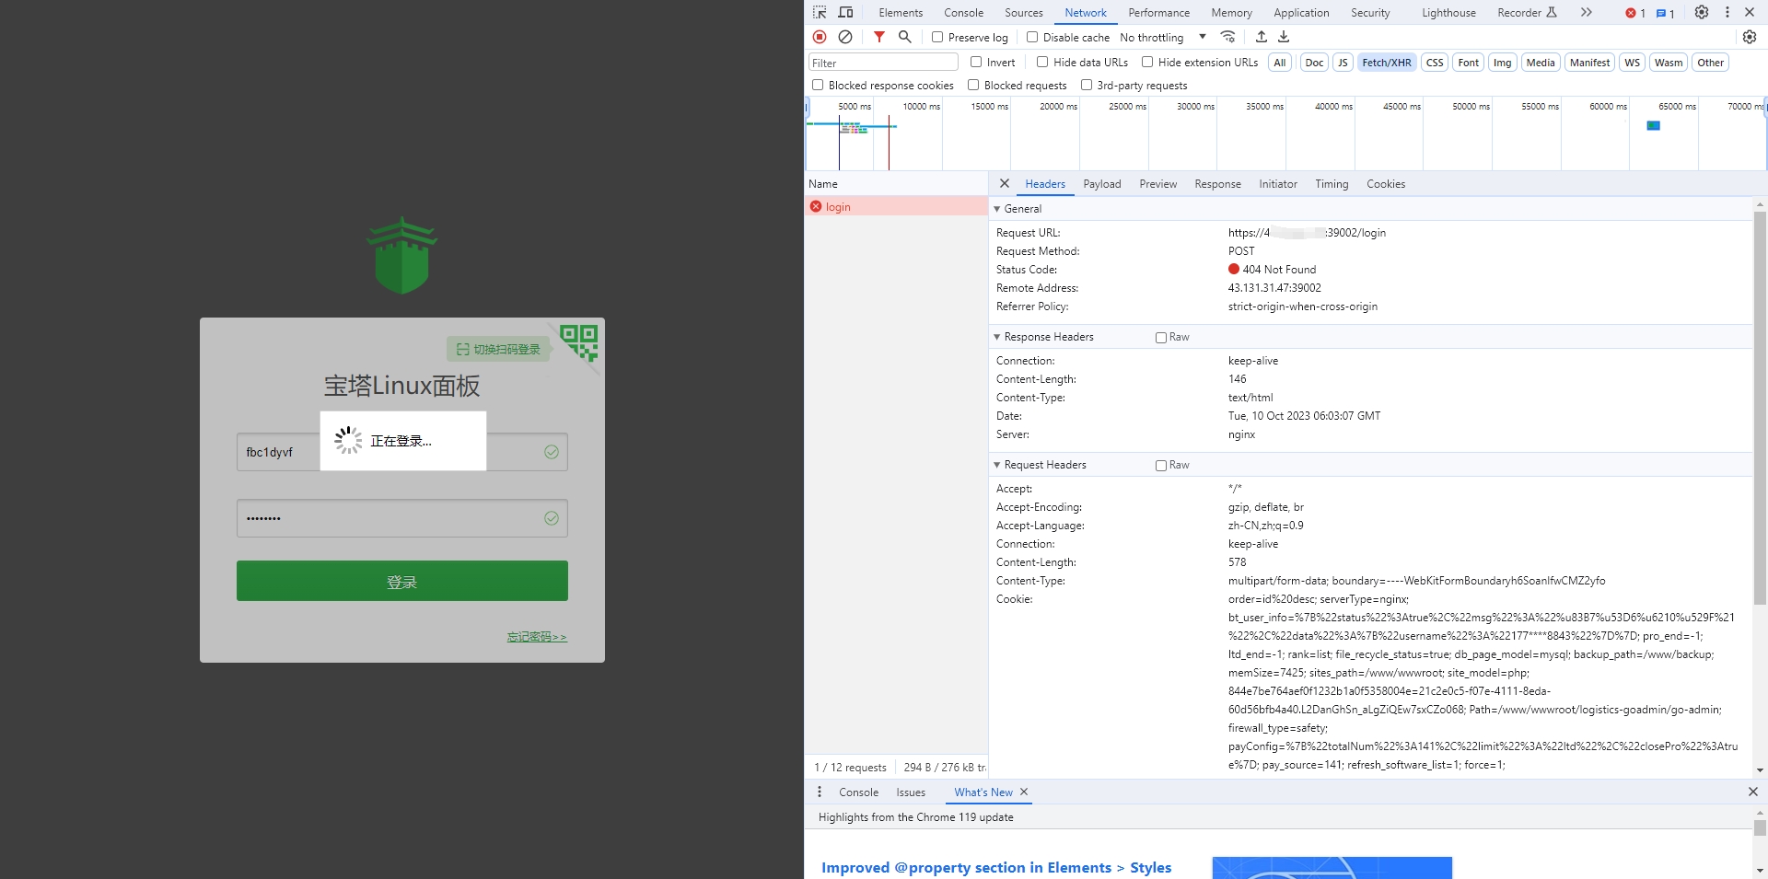The width and height of the screenshot is (1768, 879).
Task: Close the request details pane
Action: (x=1005, y=183)
